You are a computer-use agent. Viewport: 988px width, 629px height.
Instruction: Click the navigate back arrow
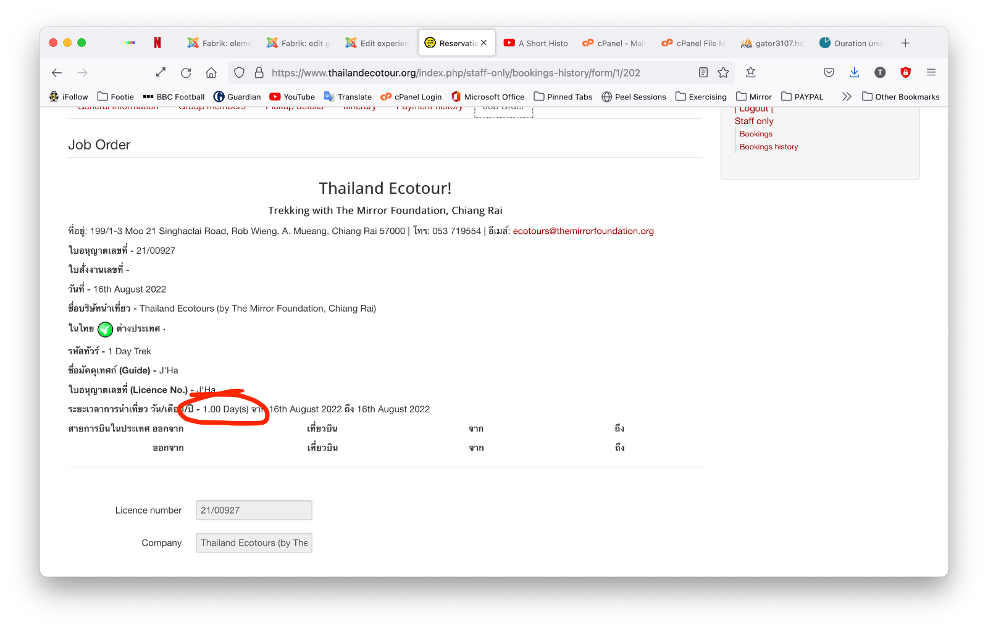tap(57, 73)
